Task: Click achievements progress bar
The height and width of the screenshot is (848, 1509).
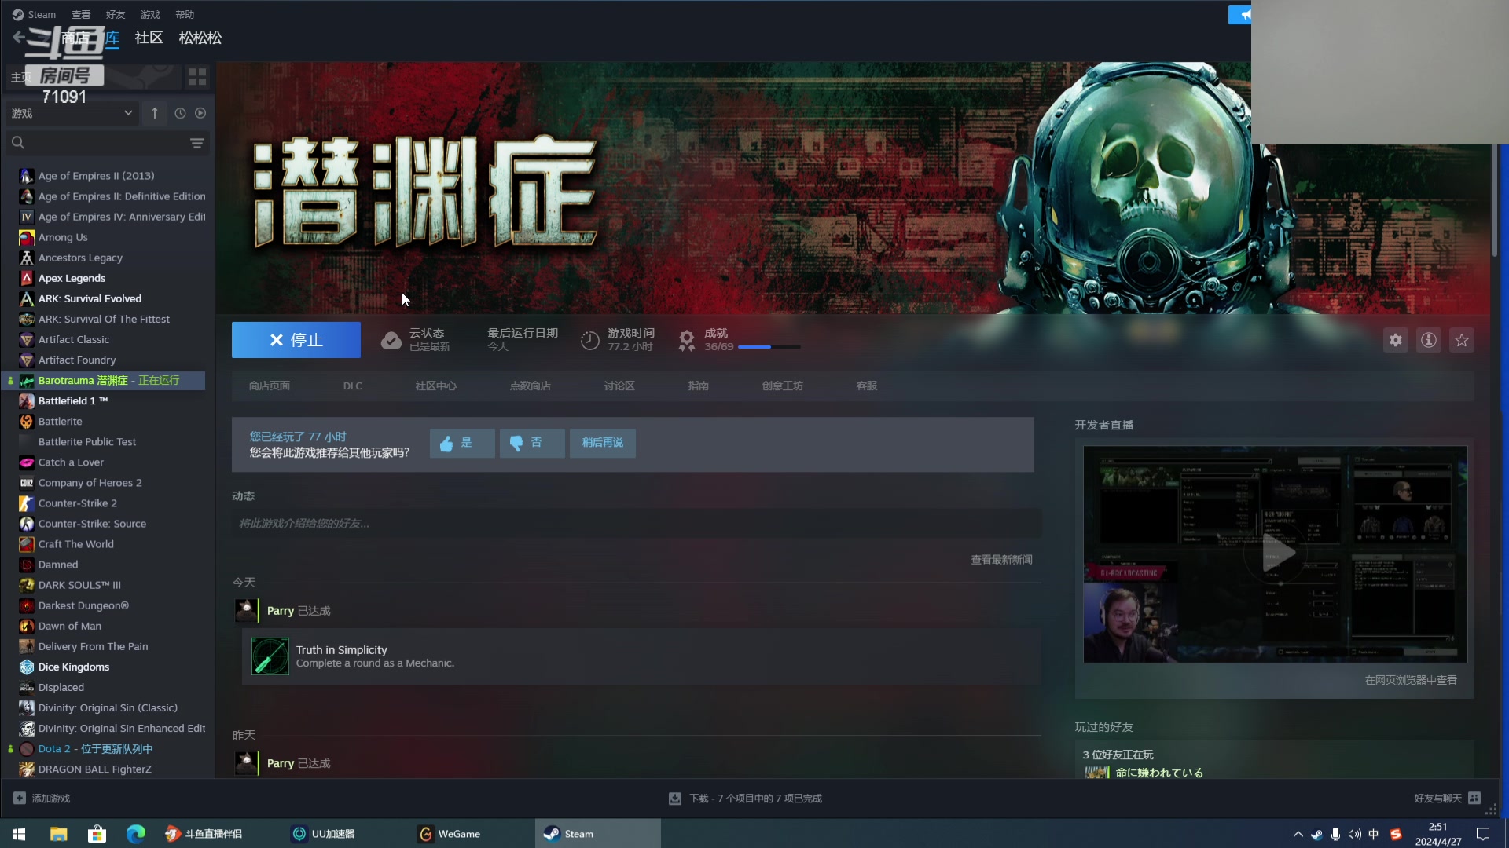Action: 769,347
